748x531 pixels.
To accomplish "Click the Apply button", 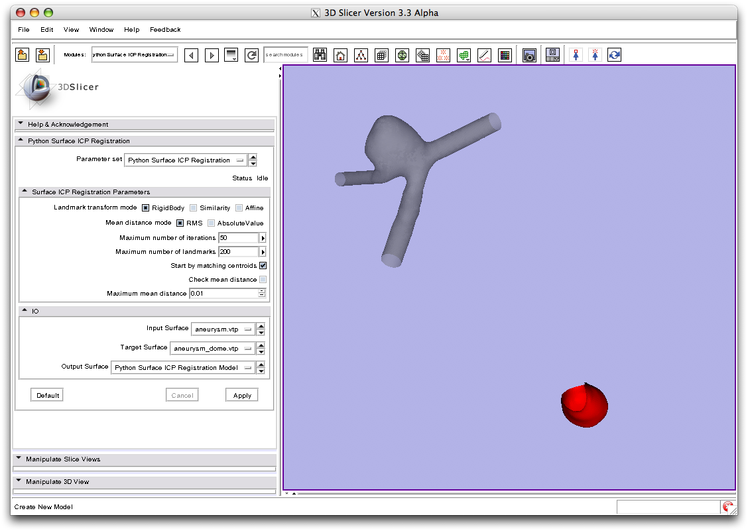I will pyautogui.click(x=242, y=395).
